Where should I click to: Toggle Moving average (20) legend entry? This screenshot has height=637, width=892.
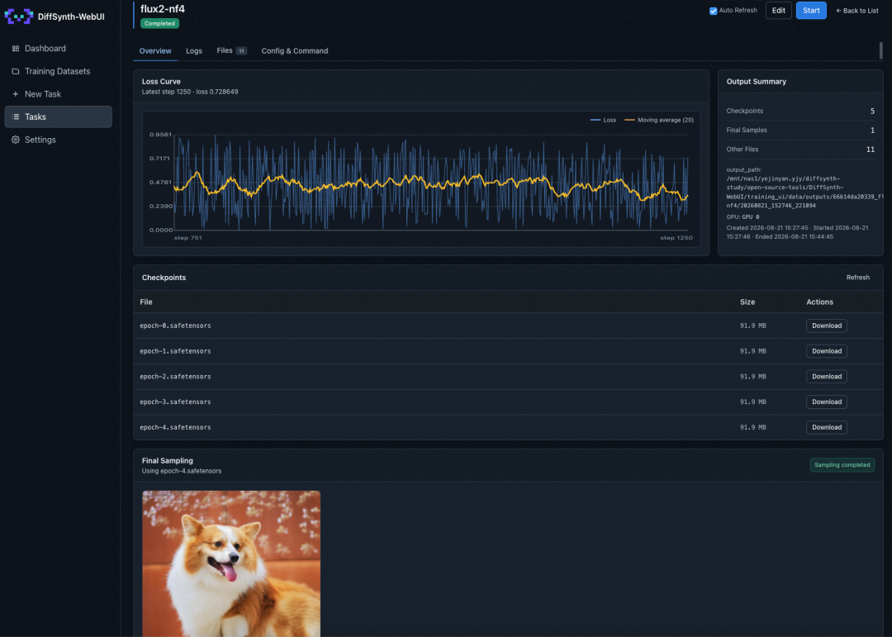click(659, 120)
